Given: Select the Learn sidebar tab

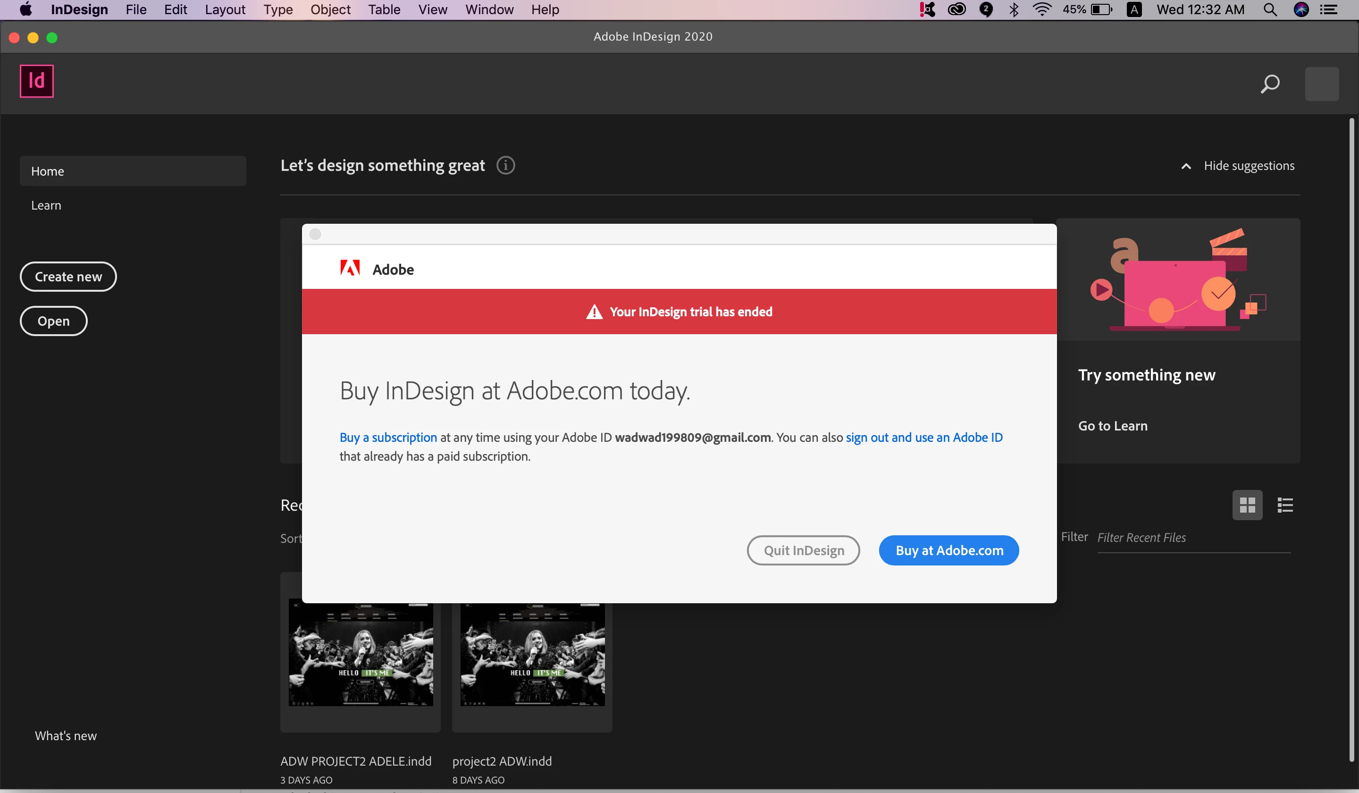Looking at the screenshot, I should click(x=46, y=205).
